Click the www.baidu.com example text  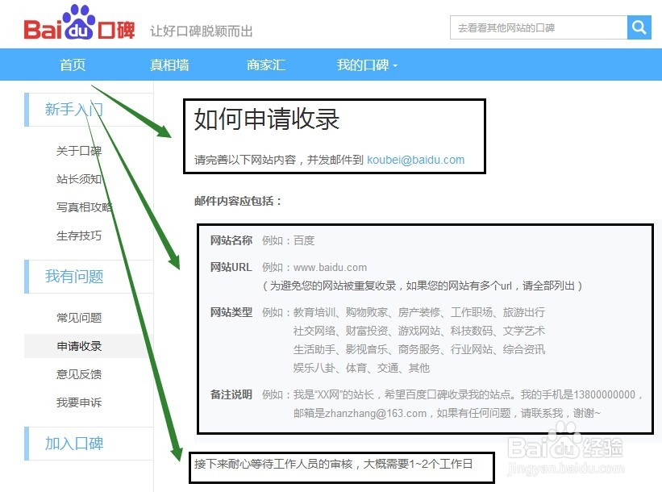tap(330, 267)
